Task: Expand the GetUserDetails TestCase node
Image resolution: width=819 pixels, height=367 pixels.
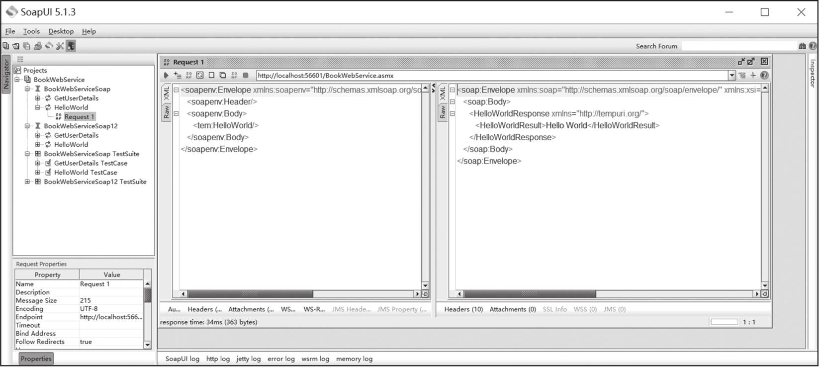Action: [37, 163]
